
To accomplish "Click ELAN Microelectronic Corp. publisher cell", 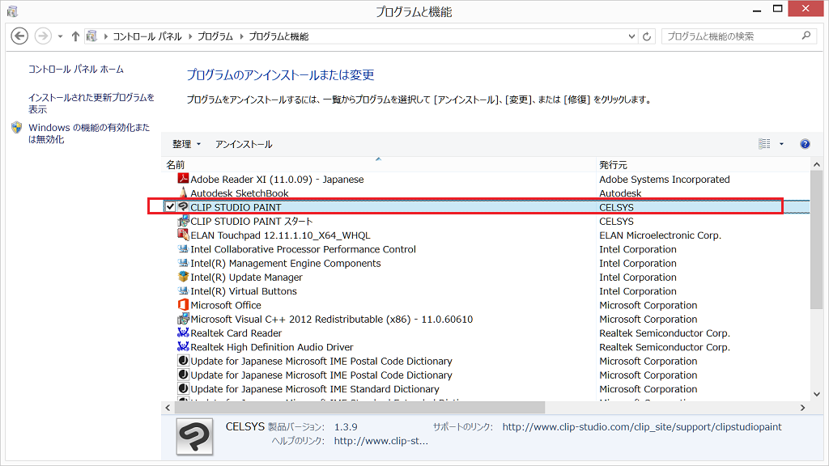I will tap(661, 235).
